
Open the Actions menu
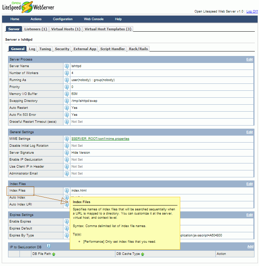click(36, 19)
